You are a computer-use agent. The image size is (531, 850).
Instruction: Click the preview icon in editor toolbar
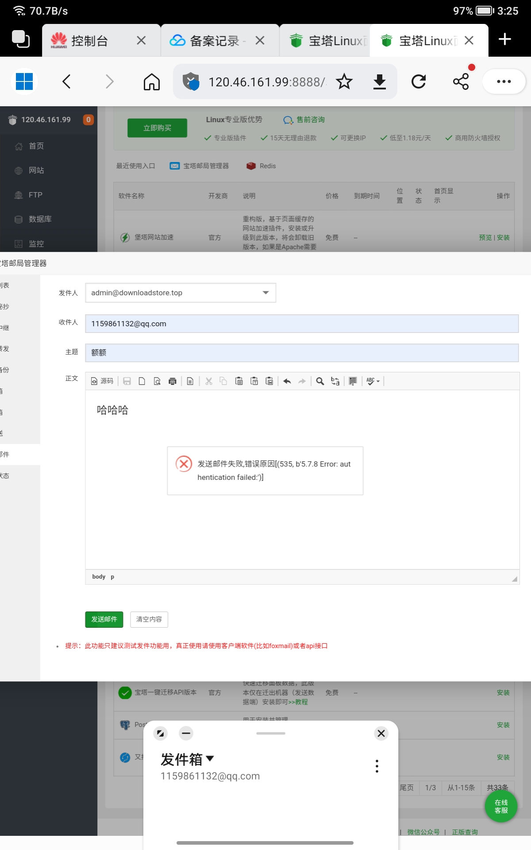[157, 381]
